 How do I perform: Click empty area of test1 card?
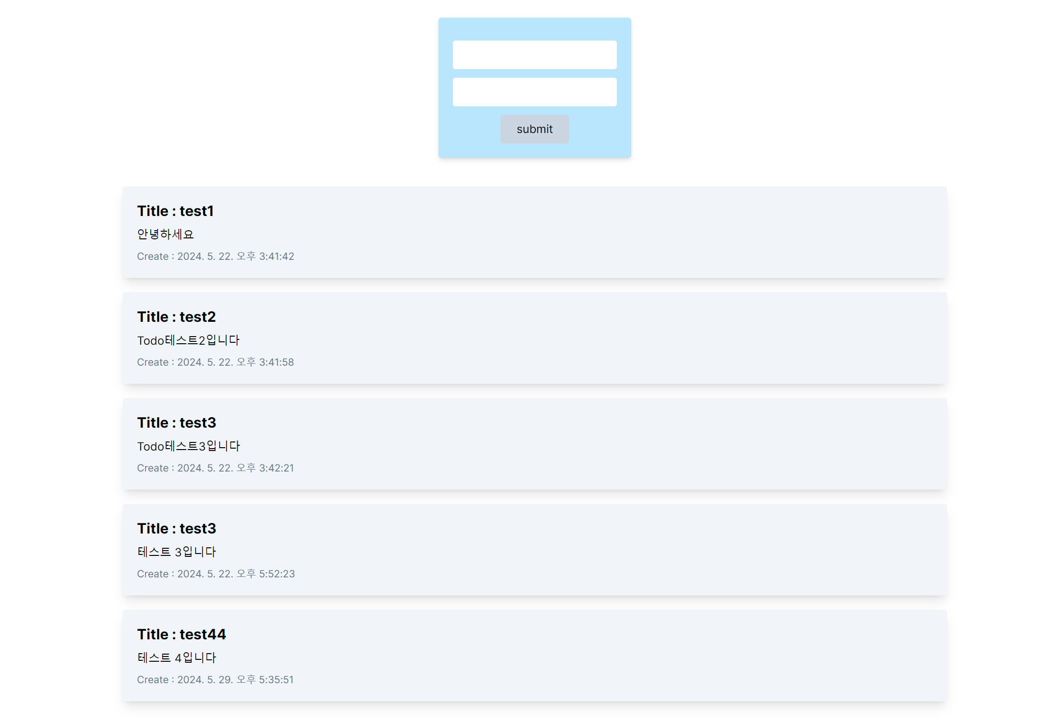coord(620,234)
